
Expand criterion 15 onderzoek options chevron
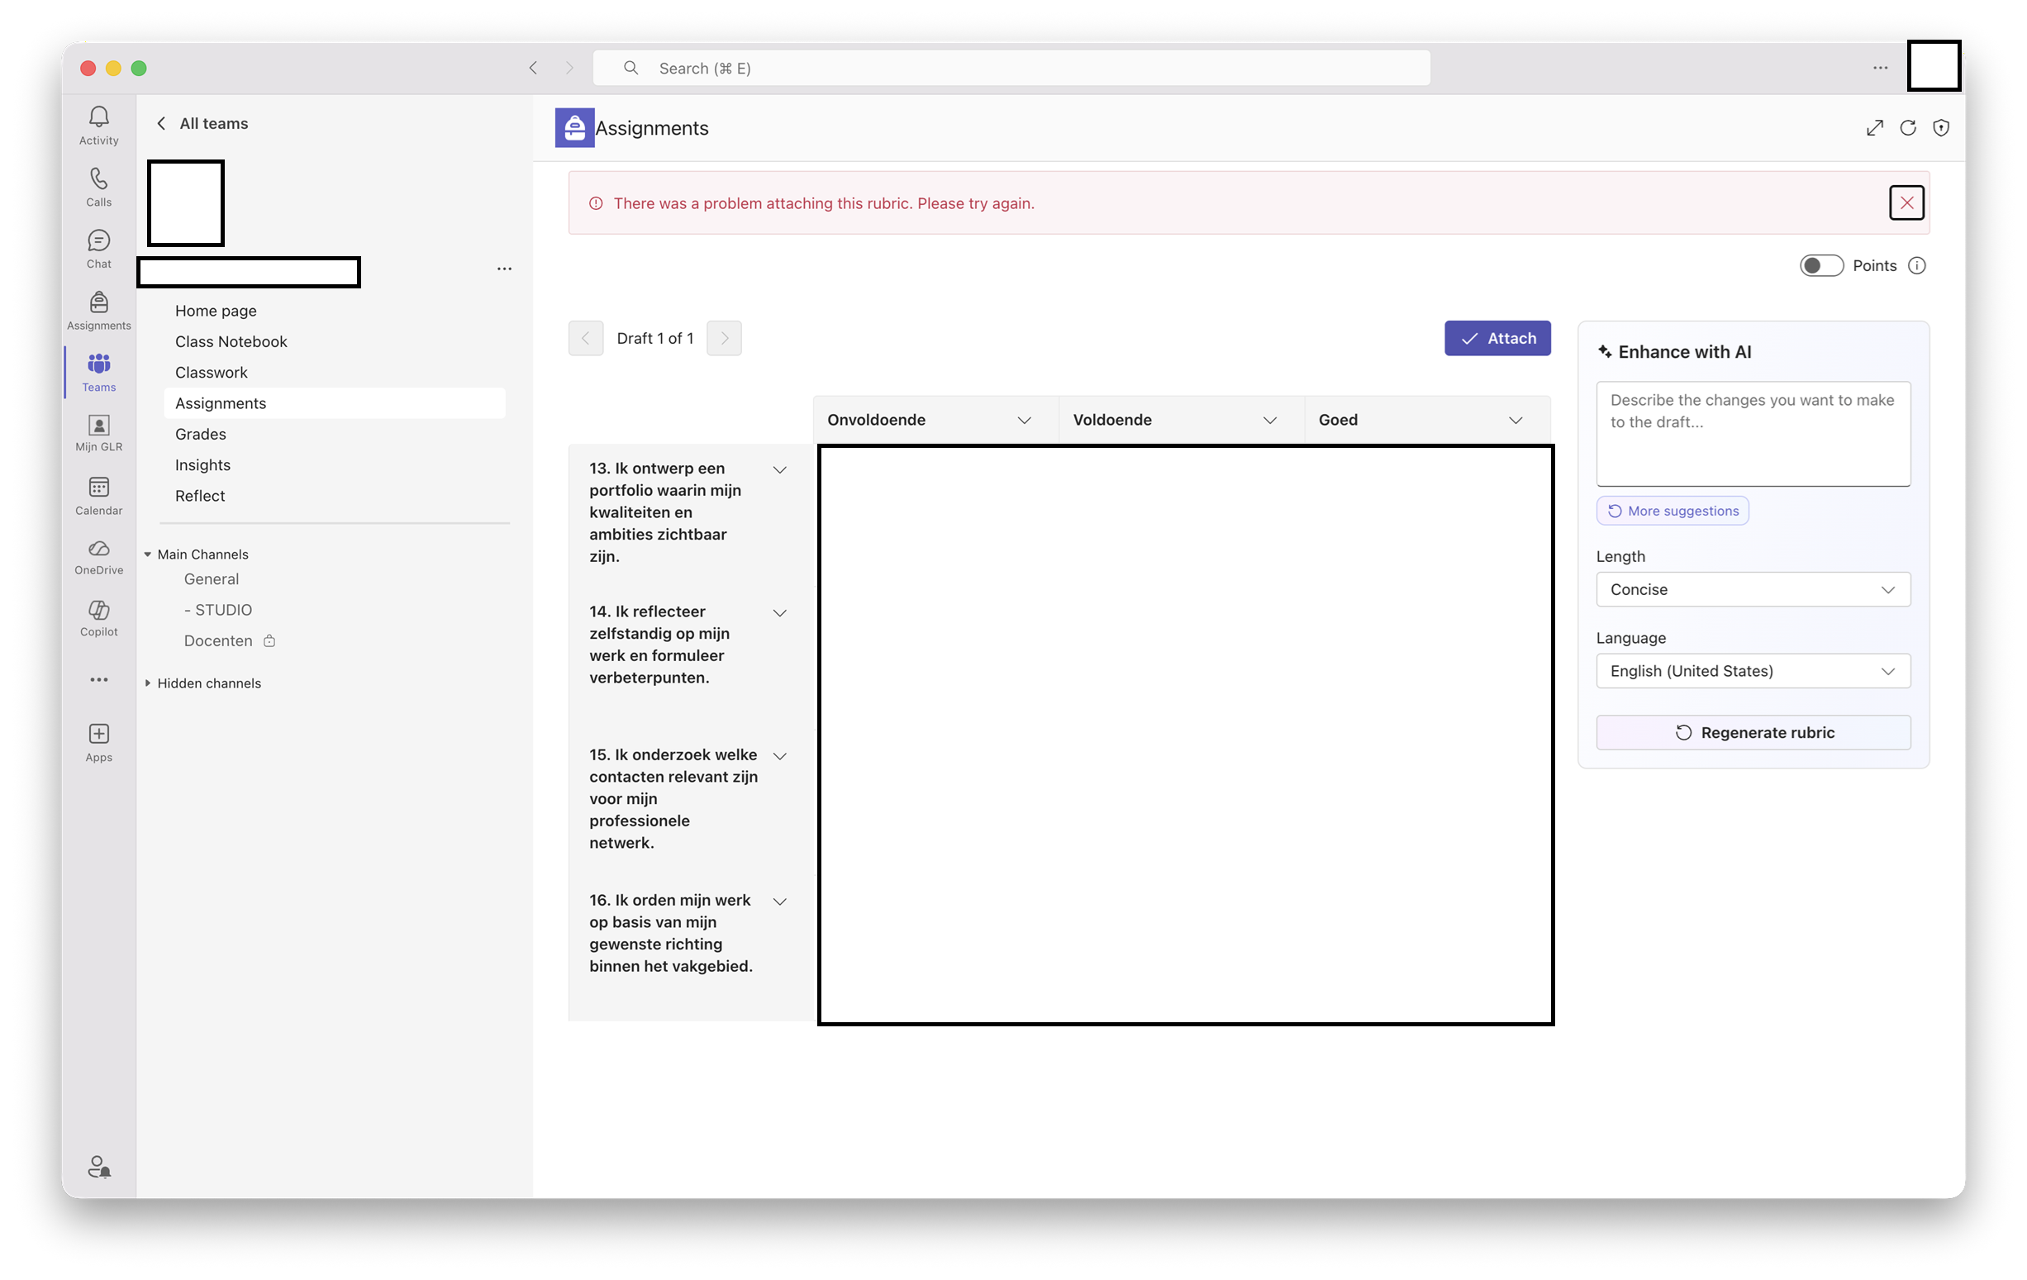point(779,756)
